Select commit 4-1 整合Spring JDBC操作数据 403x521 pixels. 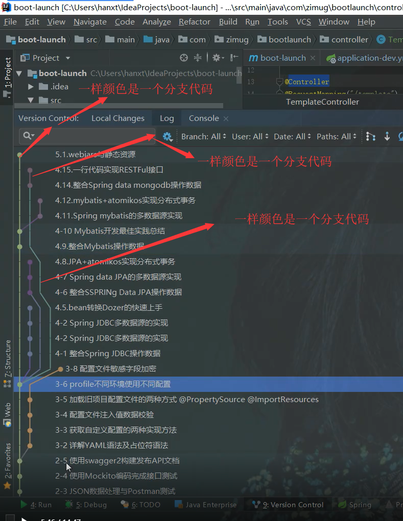click(108, 353)
